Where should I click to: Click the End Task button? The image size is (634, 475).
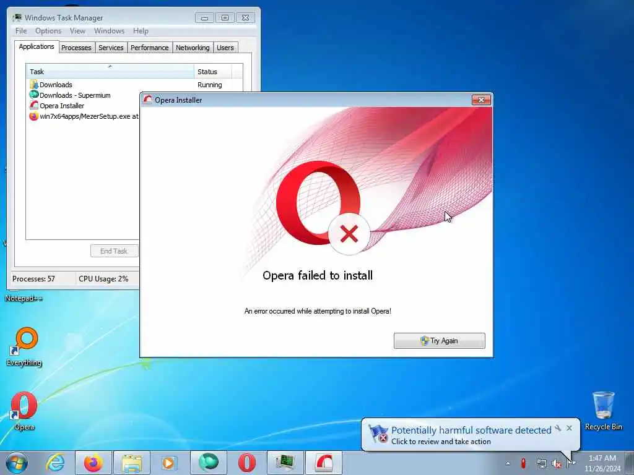click(x=114, y=251)
